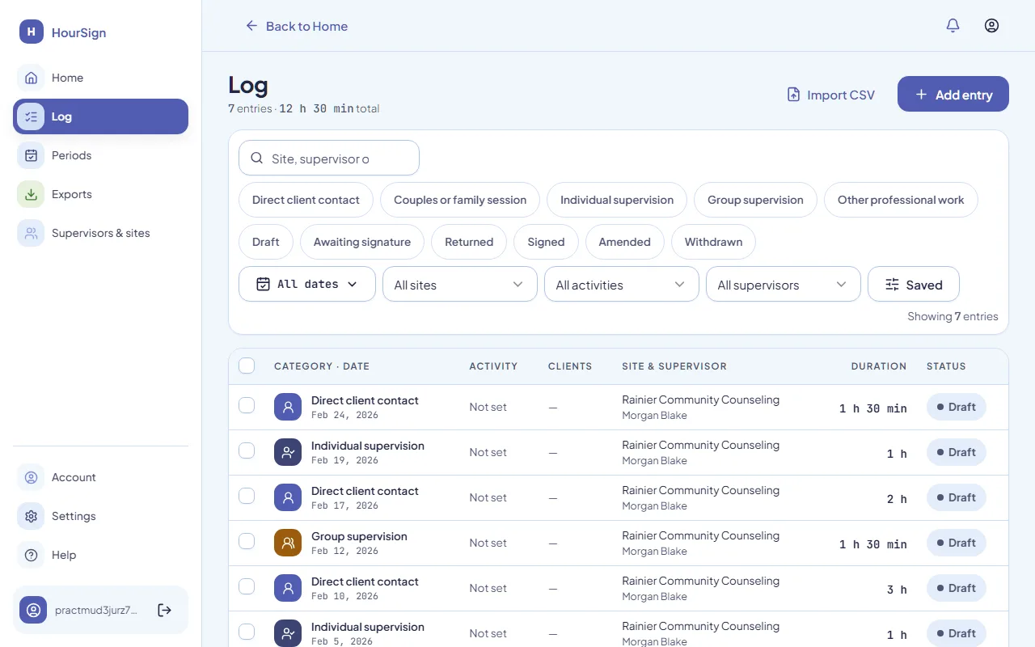The width and height of the screenshot is (1035, 647).
Task: Click Individual supervision icon for Feb 19
Action: 288,452
